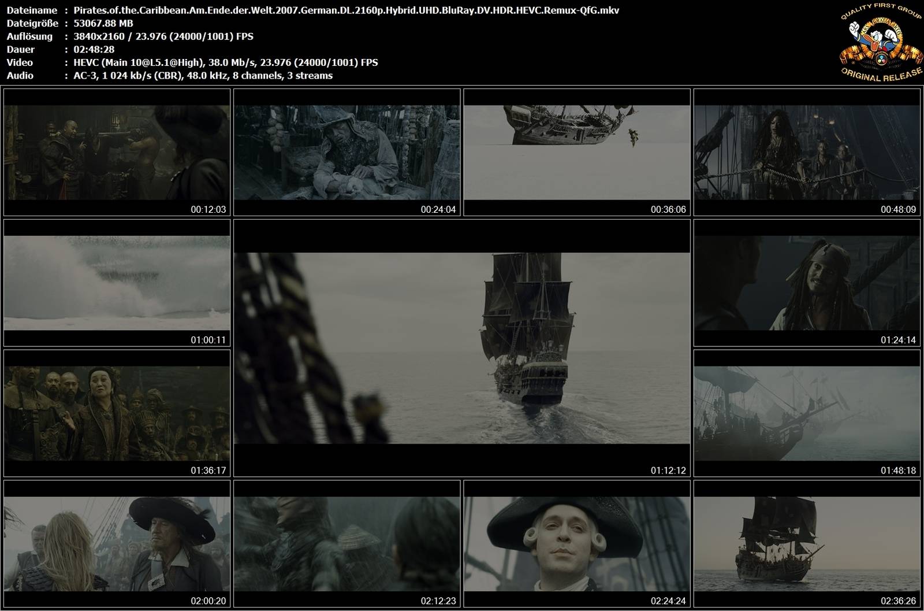The image size is (924, 611).
Task: Click timestamp text 00:12:03
Action: 208,210
